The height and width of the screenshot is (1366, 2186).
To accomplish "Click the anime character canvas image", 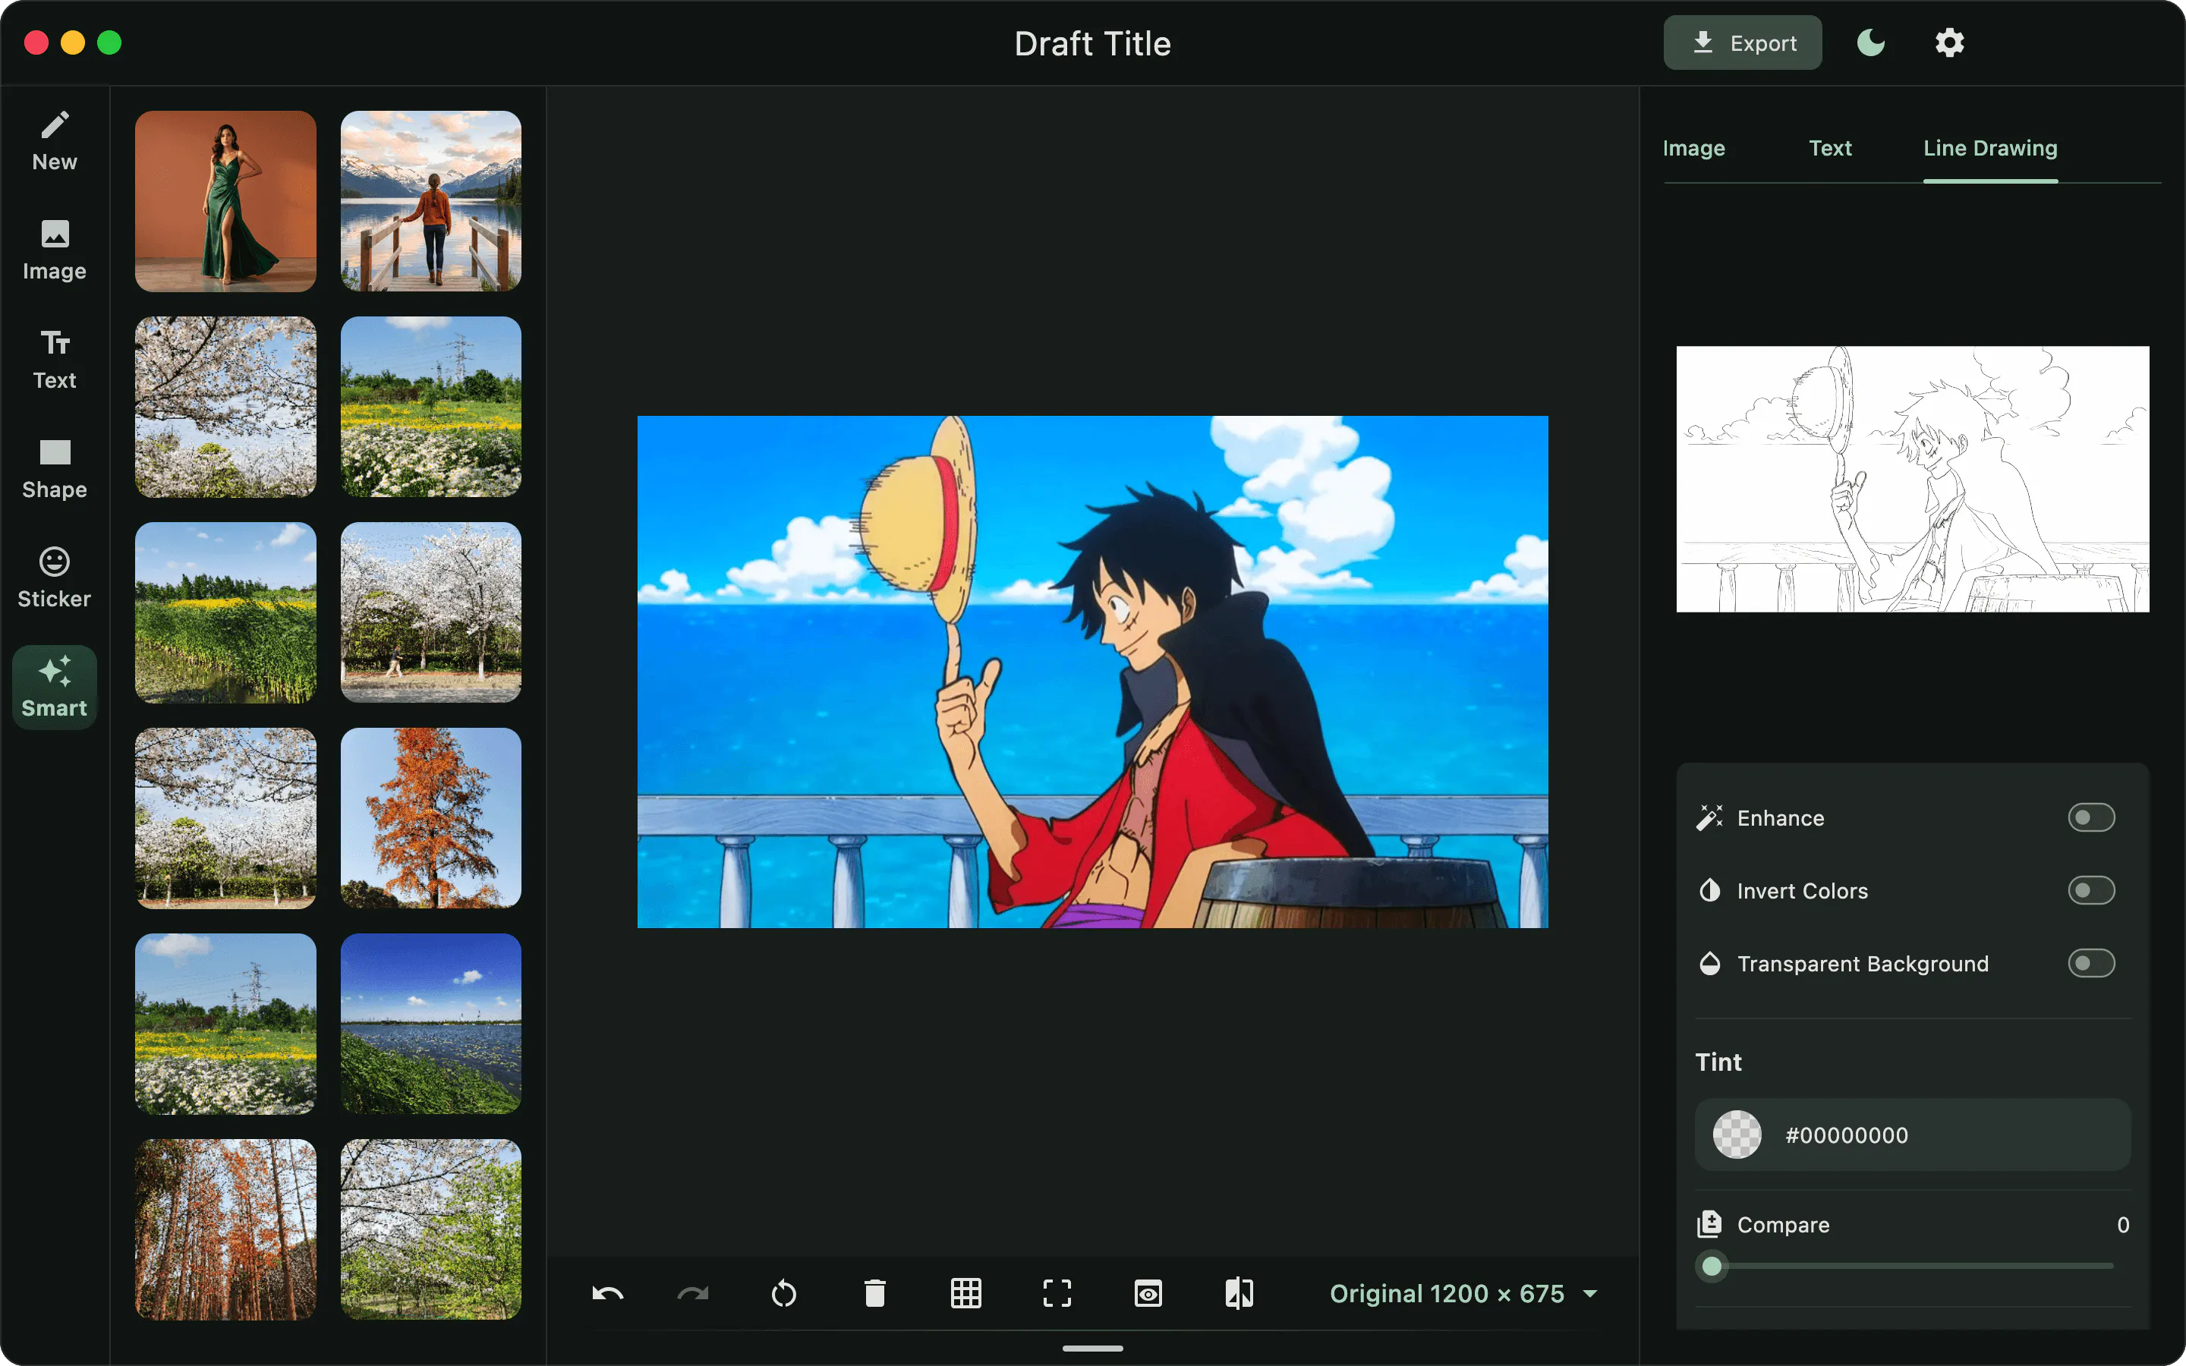I will [1092, 672].
